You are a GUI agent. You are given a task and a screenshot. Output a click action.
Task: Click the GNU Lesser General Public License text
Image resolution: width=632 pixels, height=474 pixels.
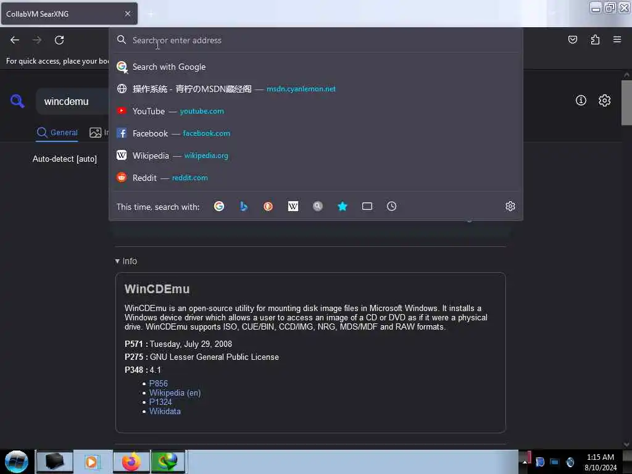(214, 357)
